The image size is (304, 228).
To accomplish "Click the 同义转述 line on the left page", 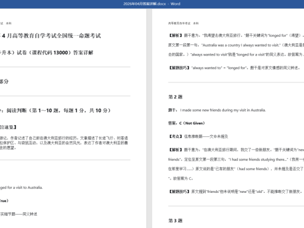I will point(19,214).
